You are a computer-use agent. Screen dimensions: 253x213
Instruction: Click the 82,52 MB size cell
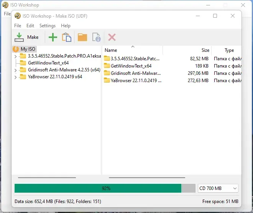coord(199,59)
